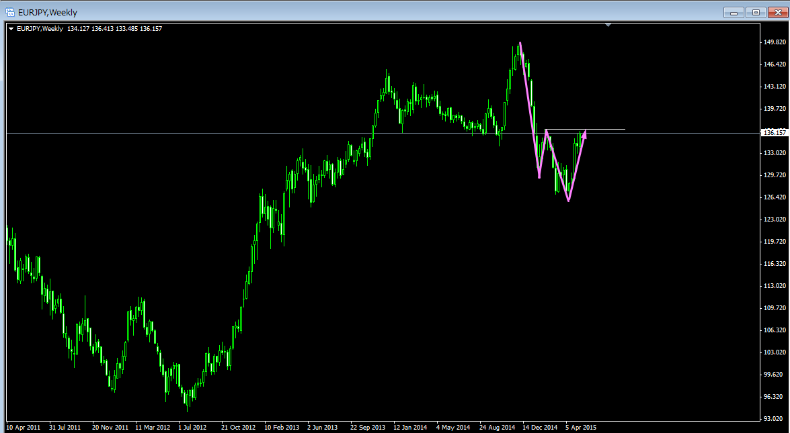Click the pink arrowhead near the white line
The height and width of the screenshot is (433, 790).
point(584,134)
